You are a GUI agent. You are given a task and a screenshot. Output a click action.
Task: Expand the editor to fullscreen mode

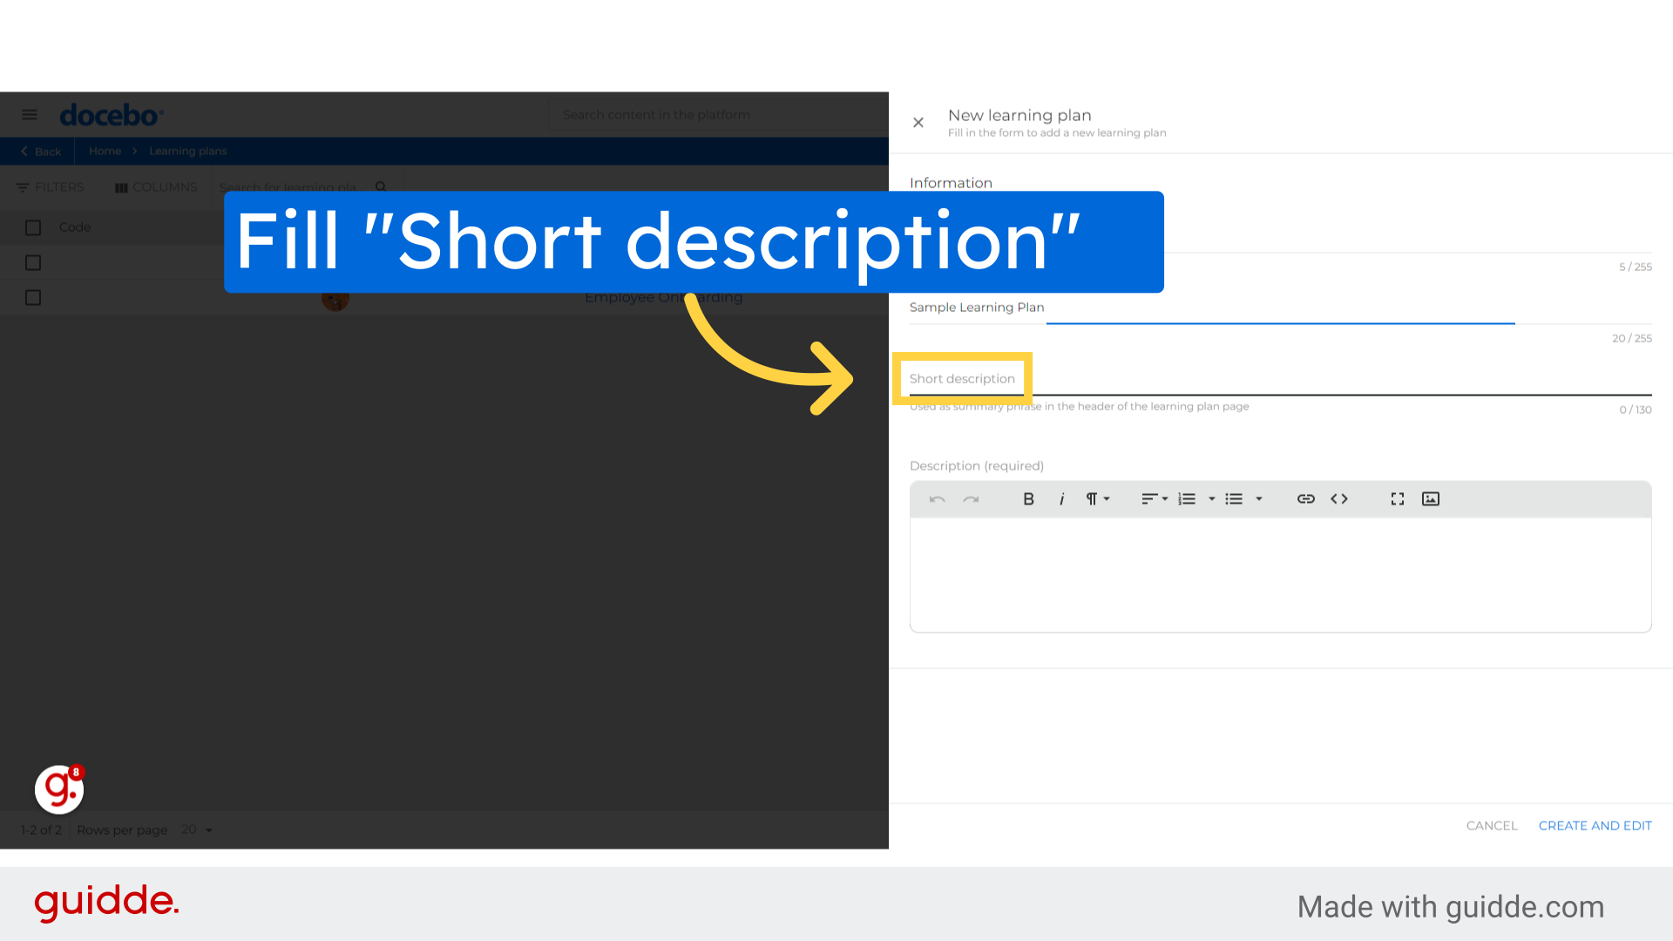point(1397,498)
